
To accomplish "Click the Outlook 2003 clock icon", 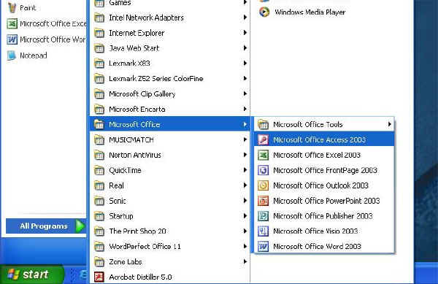I will [x=263, y=185].
